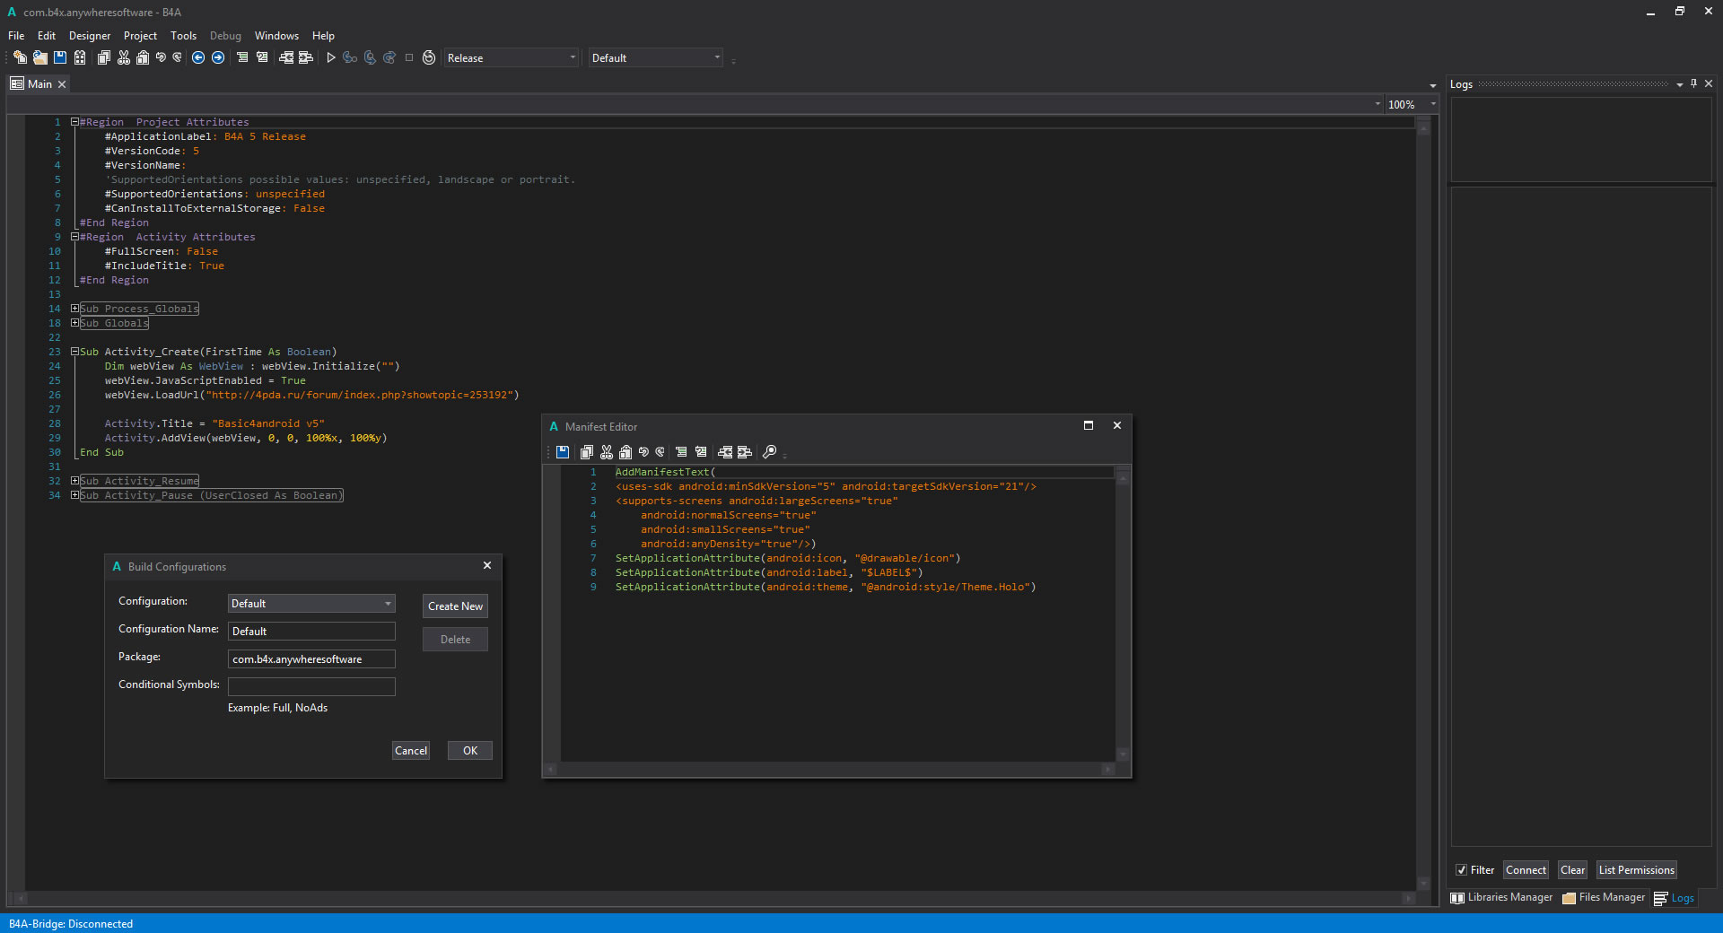Open the 100% zoom dropdown

[1412, 104]
